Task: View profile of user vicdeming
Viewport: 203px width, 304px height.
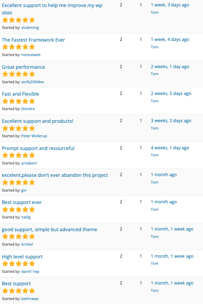Action: pyautogui.click(x=30, y=28)
